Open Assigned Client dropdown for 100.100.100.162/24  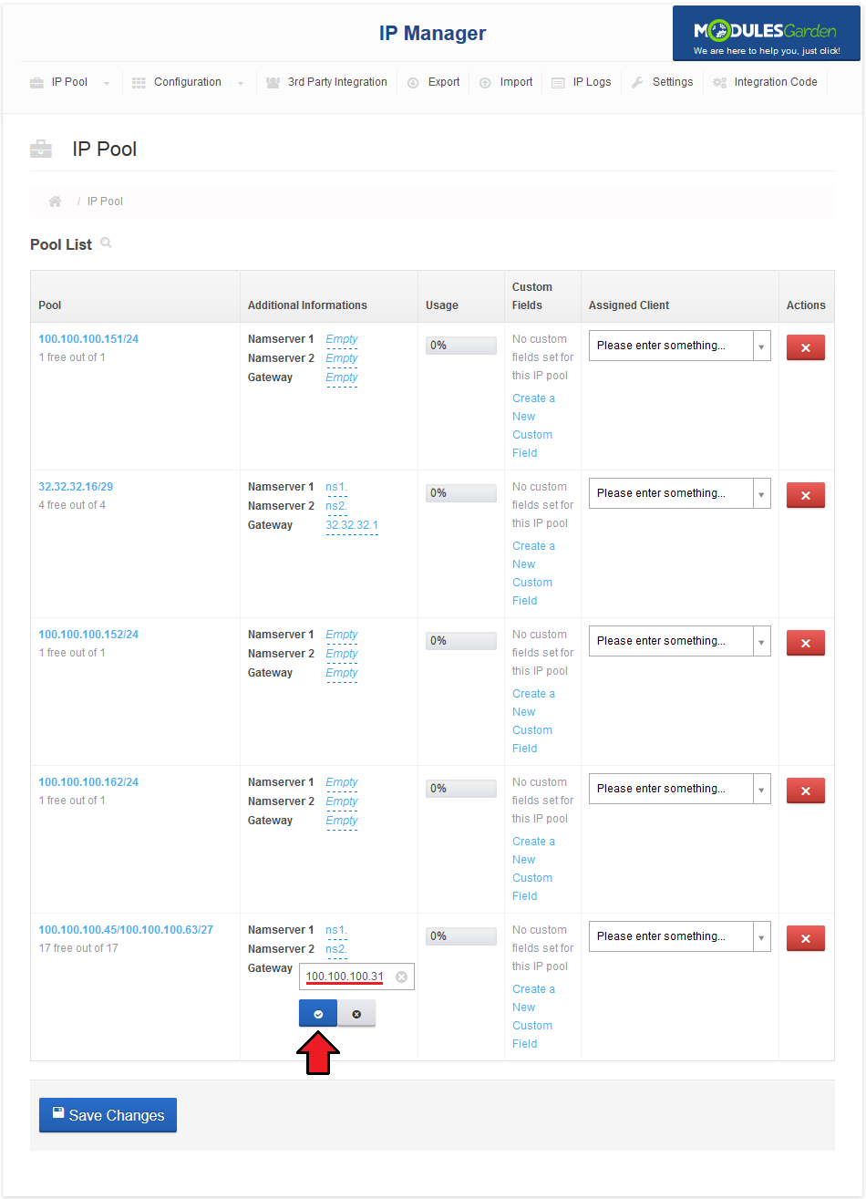click(680, 789)
